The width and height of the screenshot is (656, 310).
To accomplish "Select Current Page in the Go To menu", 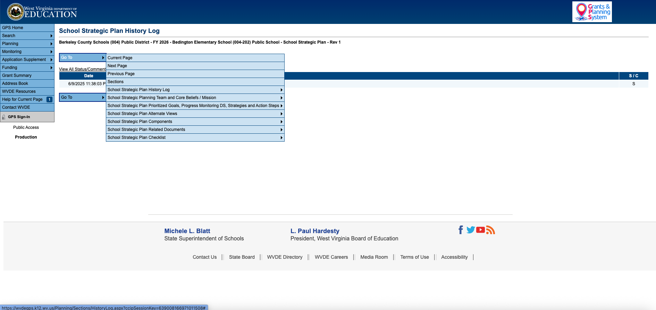I will [x=195, y=58].
